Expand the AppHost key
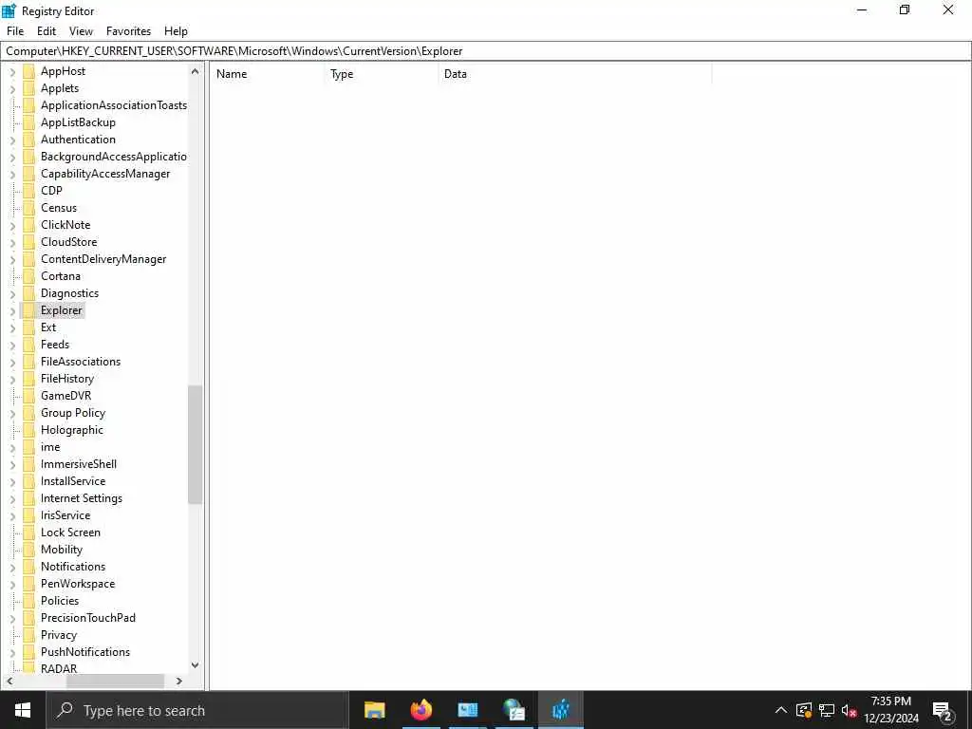Viewport: 972px width, 729px height. coord(12,72)
